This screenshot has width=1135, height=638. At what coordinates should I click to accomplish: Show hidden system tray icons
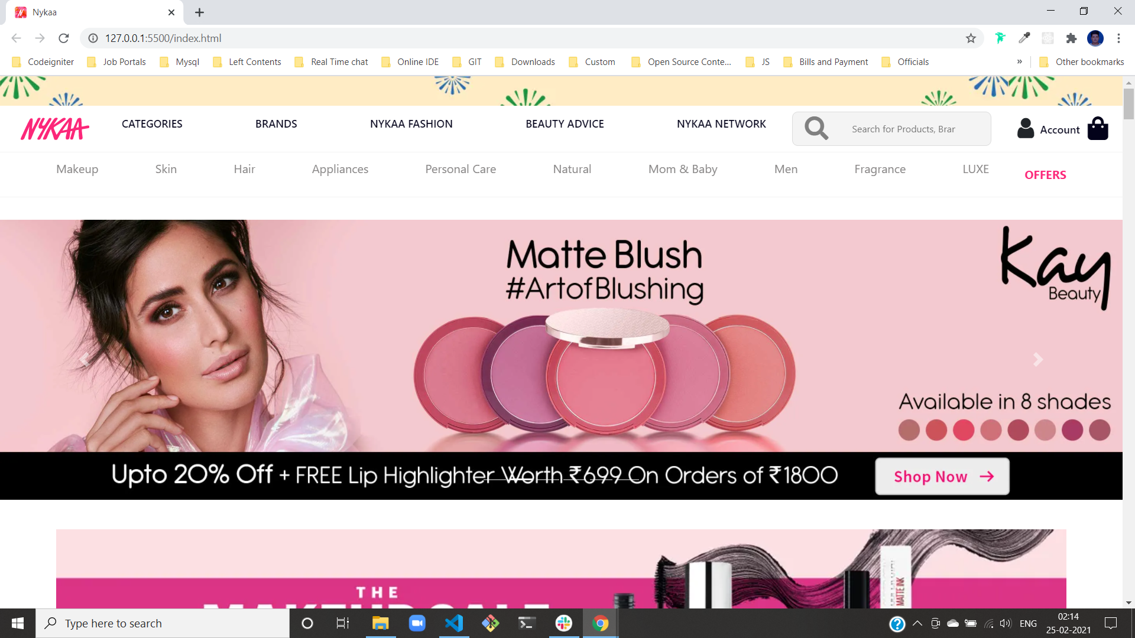click(917, 623)
